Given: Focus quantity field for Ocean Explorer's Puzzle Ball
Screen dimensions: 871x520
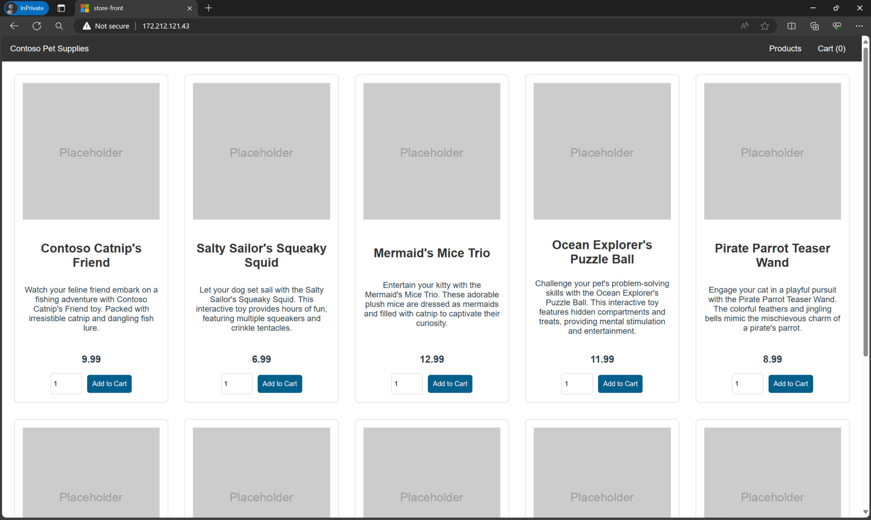Looking at the screenshot, I should coord(577,384).
